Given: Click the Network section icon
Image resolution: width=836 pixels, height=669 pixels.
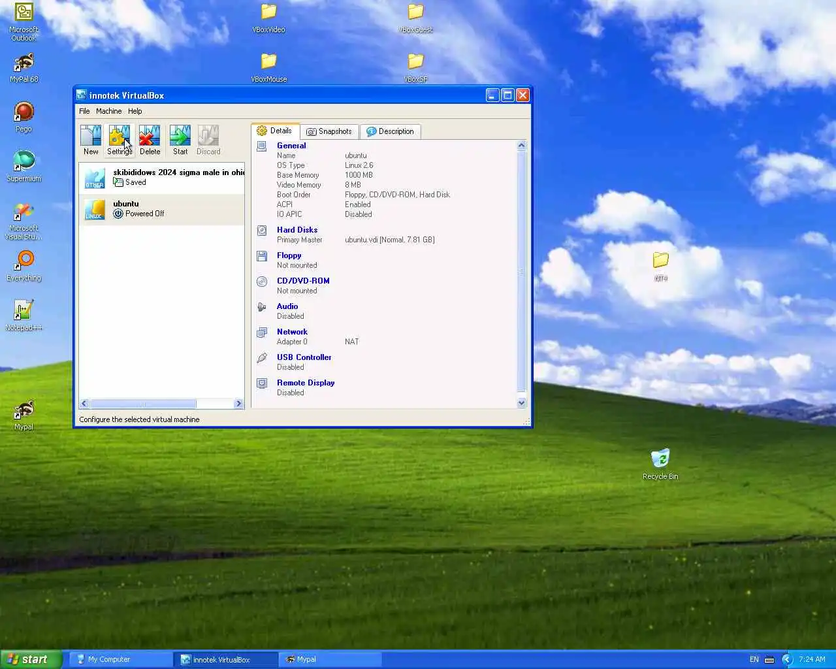Looking at the screenshot, I should [x=262, y=333].
